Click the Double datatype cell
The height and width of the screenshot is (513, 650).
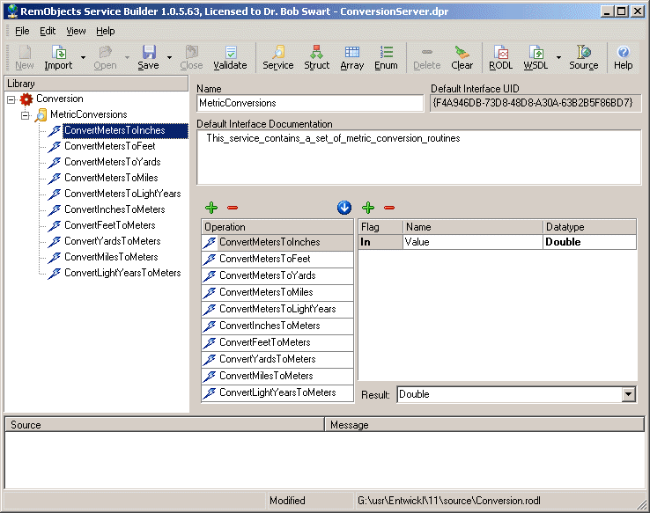click(x=589, y=242)
